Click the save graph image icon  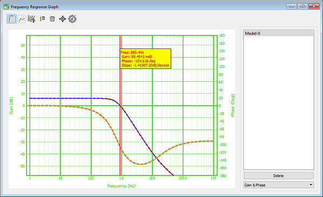coord(32,19)
